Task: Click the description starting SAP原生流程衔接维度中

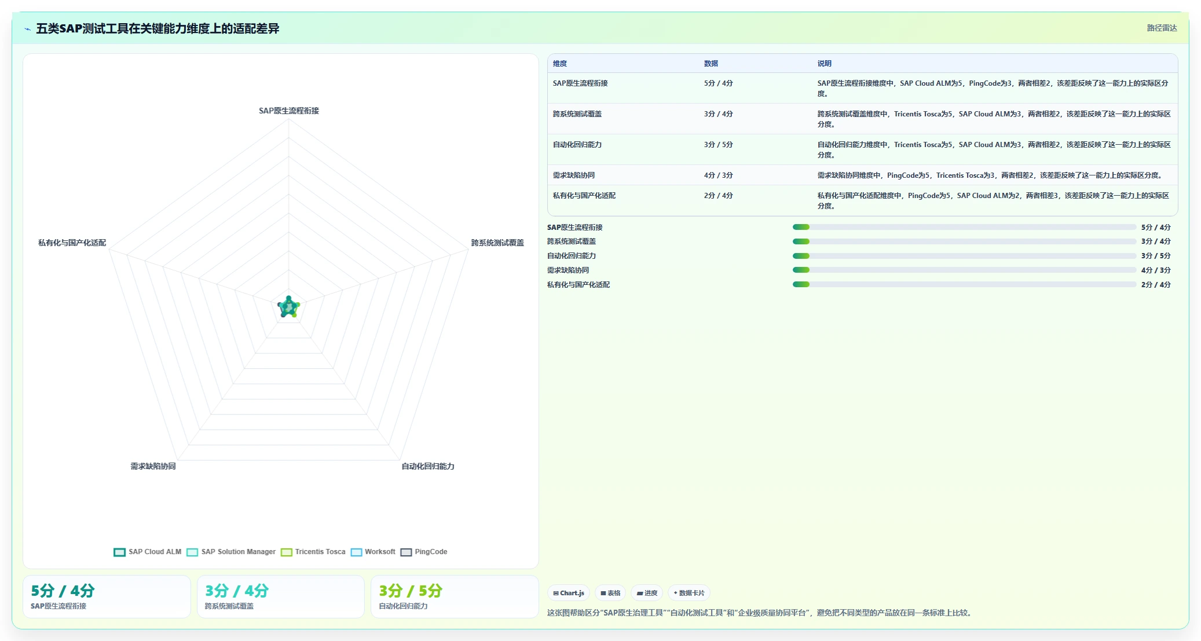Action: coord(993,89)
